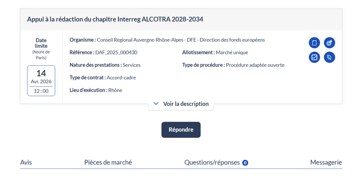This screenshot has height=179, width=359.
Task: Click the 14 Avr. 2026 deadline box
Action: [41, 81]
